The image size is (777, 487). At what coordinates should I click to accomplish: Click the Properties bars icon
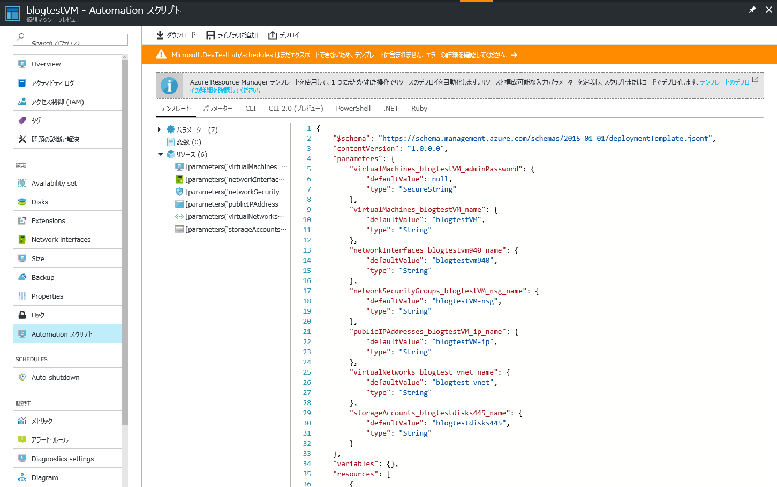pos(22,296)
